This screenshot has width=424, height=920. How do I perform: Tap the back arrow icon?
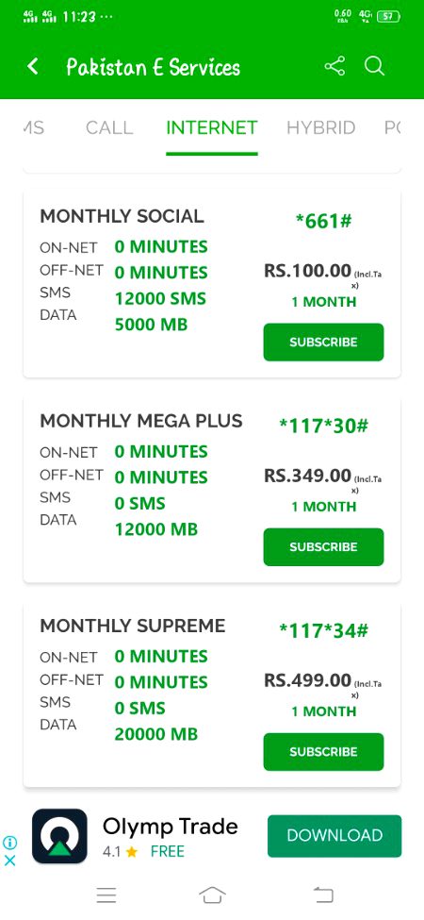(33, 66)
